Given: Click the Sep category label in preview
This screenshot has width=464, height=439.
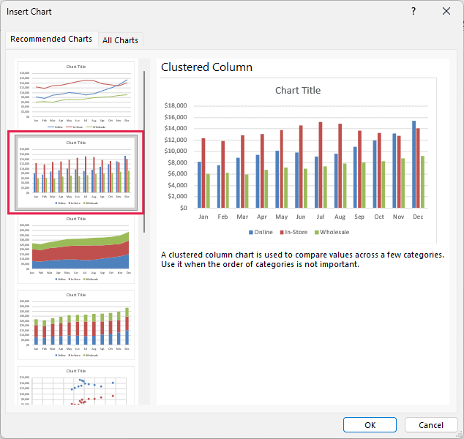Looking at the screenshot, I should [x=359, y=217].
